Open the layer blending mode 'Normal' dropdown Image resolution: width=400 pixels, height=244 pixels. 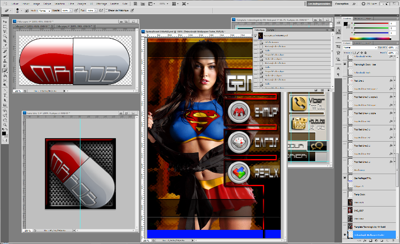coord(359,47)
